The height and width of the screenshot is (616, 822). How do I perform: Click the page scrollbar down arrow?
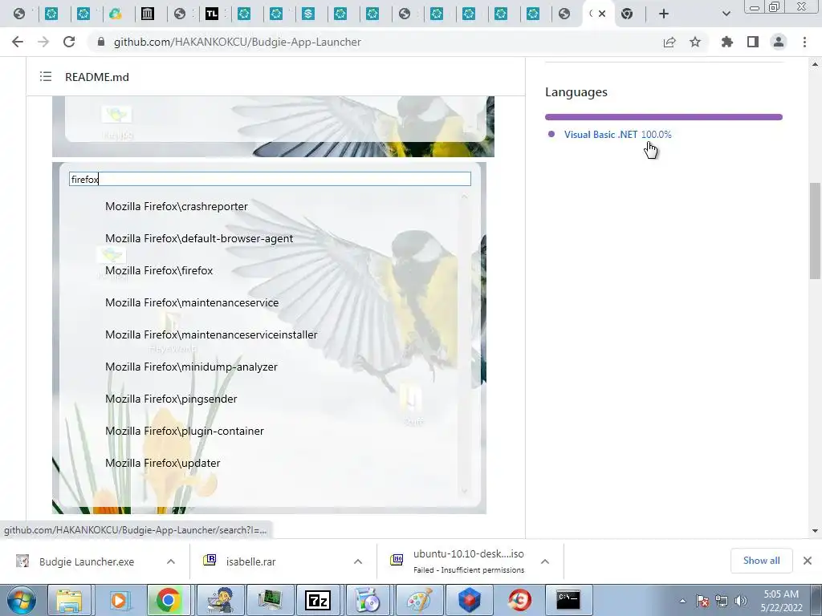815,531
